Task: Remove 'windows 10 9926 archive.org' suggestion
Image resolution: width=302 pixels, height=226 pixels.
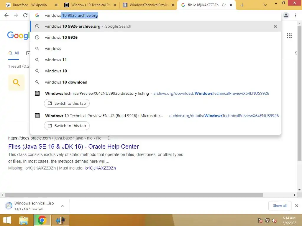Action: coord(275,26)
